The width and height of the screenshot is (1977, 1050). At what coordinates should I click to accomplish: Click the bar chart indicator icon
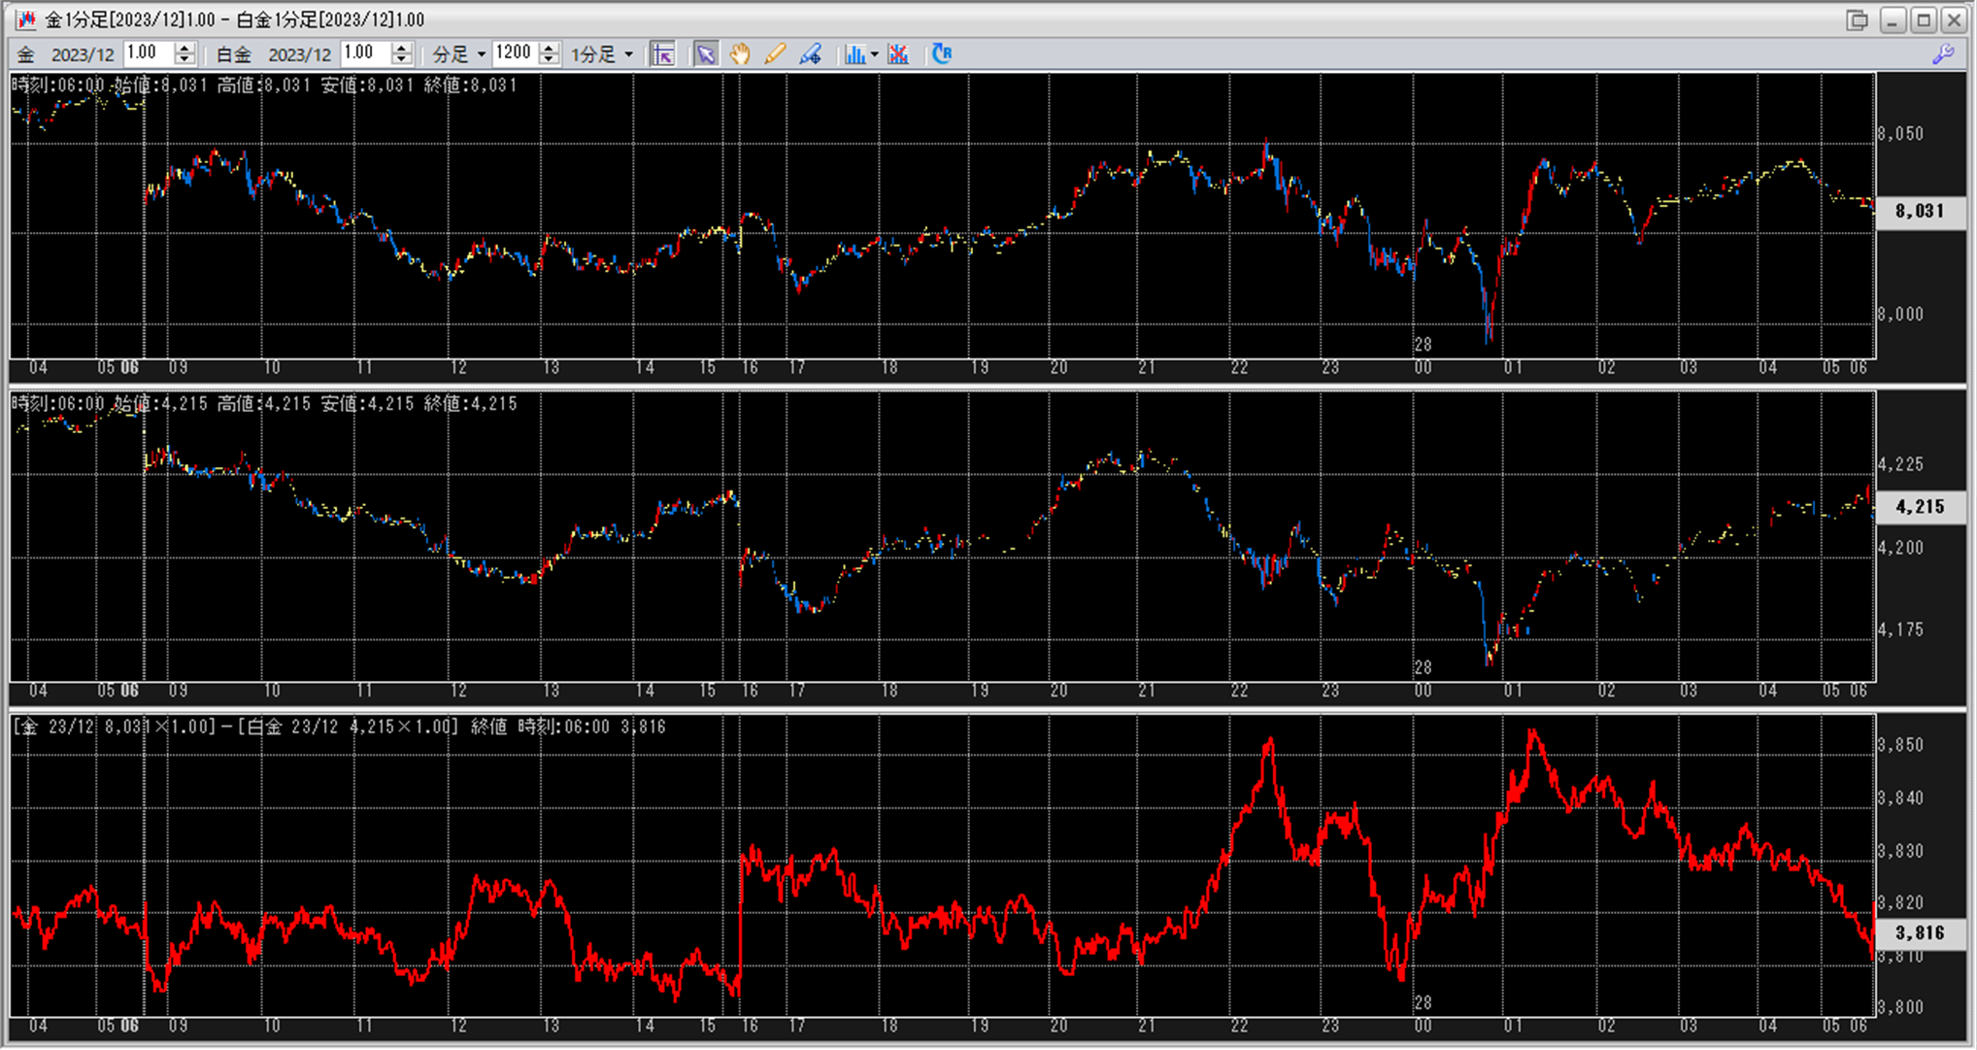pos(854,54)
